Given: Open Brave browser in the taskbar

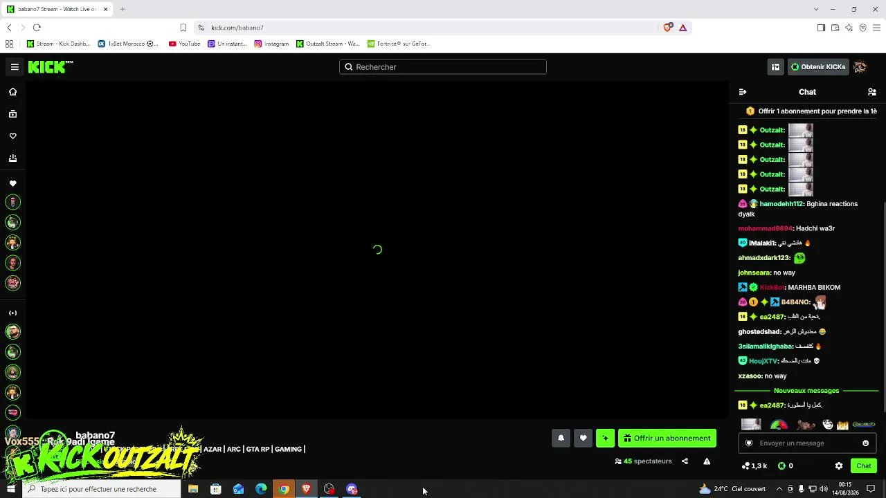Looking at the screenshot, I should pos(306,489).
